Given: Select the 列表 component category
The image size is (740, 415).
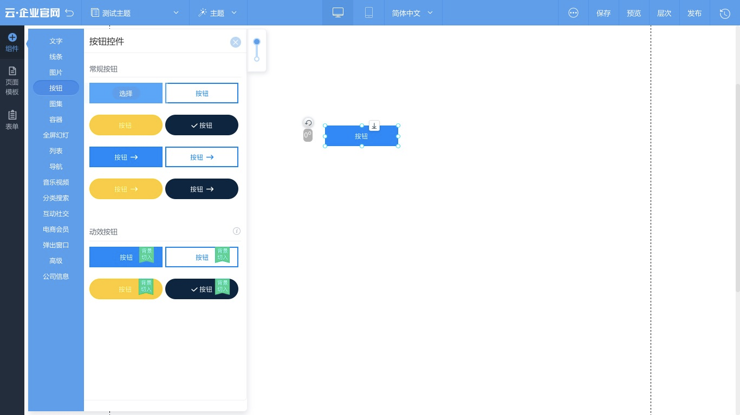Looking at the screenshot, I should click(56, 151).
